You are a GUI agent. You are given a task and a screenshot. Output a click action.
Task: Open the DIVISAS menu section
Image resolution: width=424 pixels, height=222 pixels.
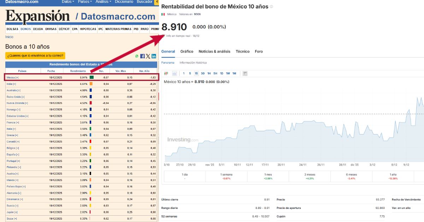(51, 29)
